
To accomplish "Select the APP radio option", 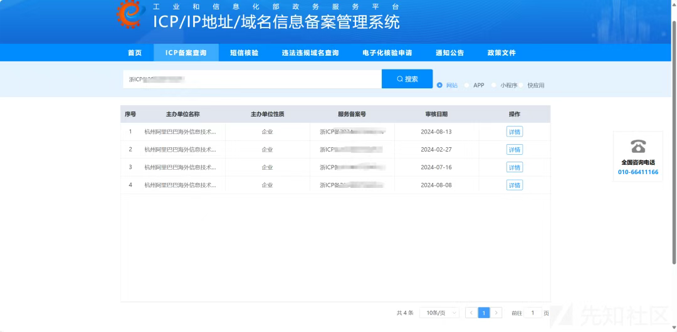I will tap(466, 85).
